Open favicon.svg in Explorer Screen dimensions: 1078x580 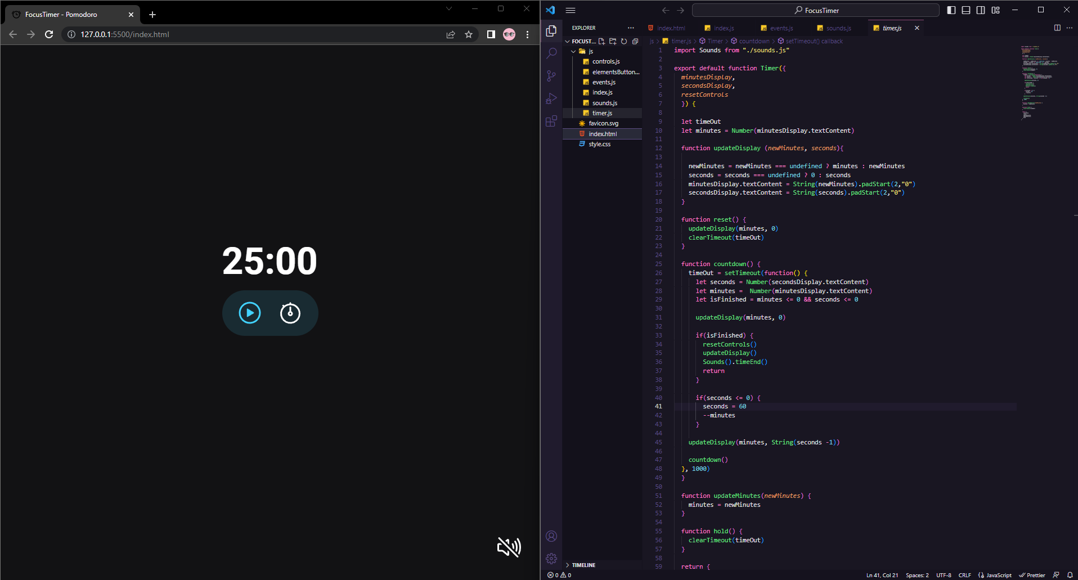coord(603,123)
